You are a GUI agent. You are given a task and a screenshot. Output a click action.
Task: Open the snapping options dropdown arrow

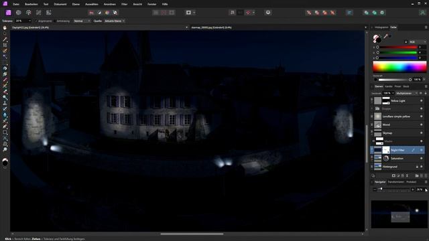pos(253,13)
